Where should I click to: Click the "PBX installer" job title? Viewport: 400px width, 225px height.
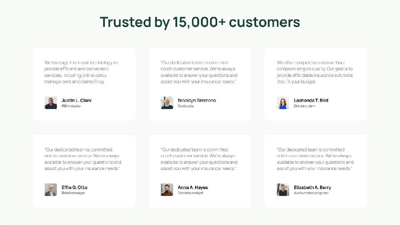coord(71,106)
